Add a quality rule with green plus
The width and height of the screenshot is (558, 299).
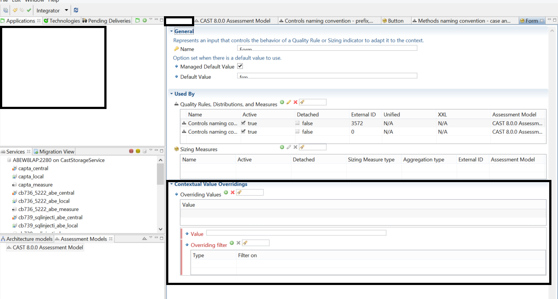pyautogui.click(x=282, y=102)
